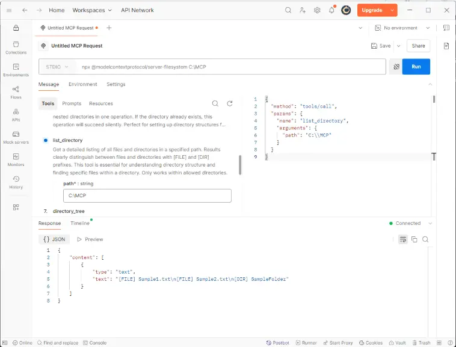Click the Run button
The width and height of the screenshot is (456, 347).
[416, 67]
